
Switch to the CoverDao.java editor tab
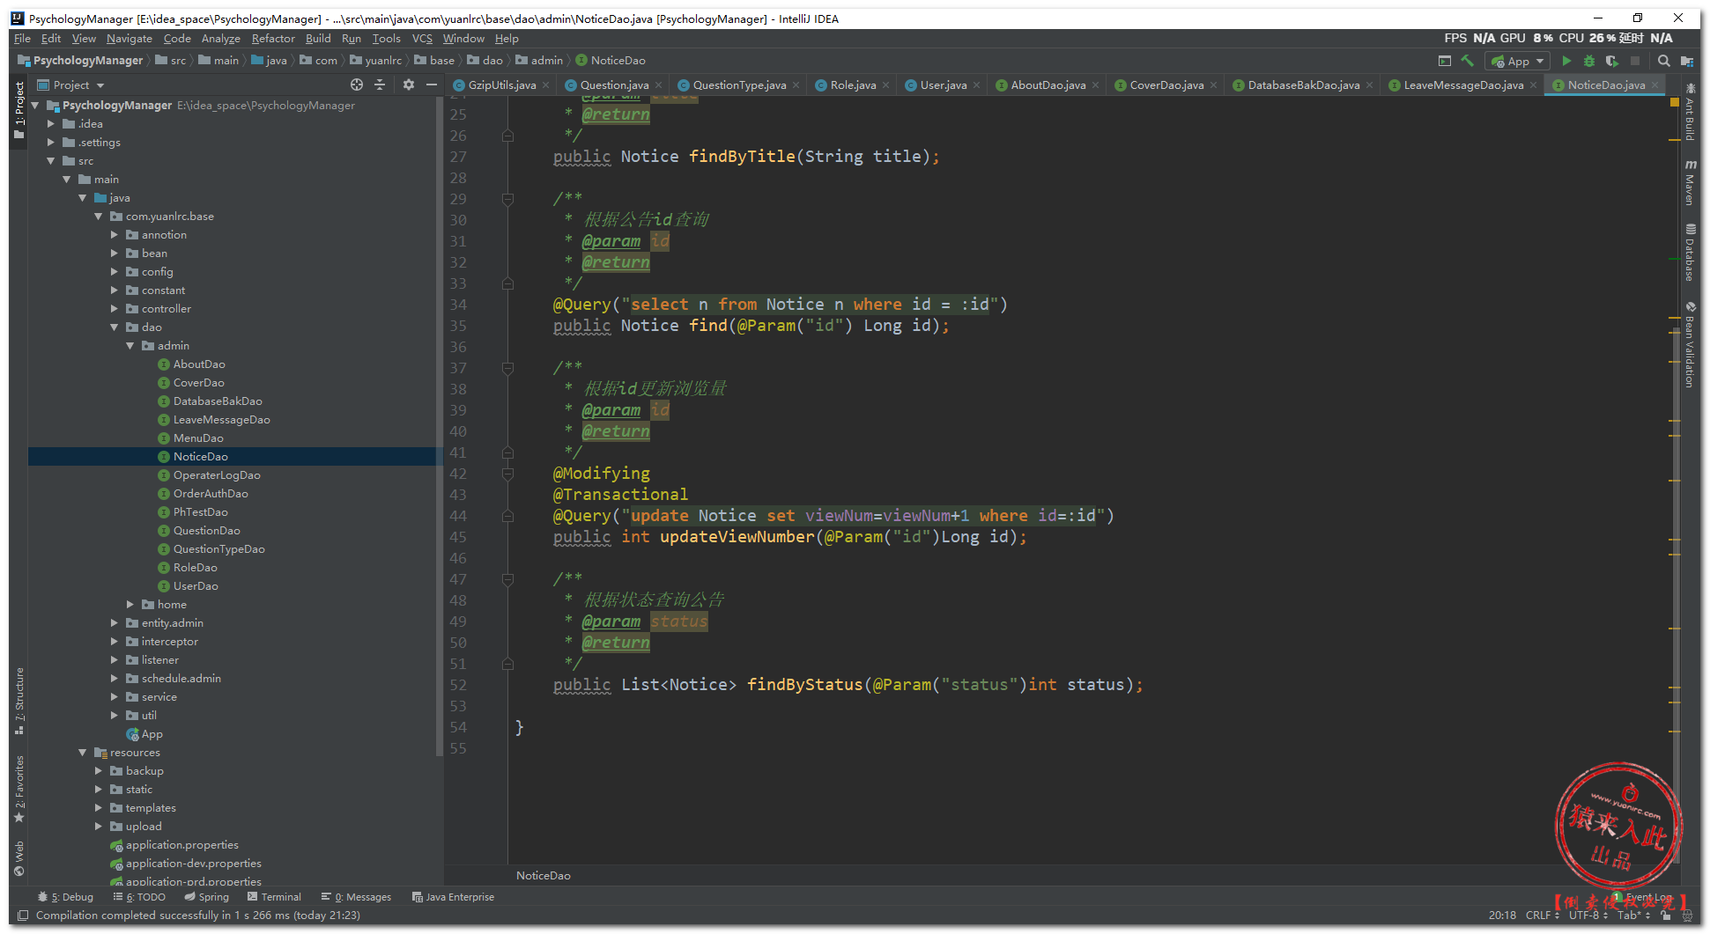coord(1166,85)
